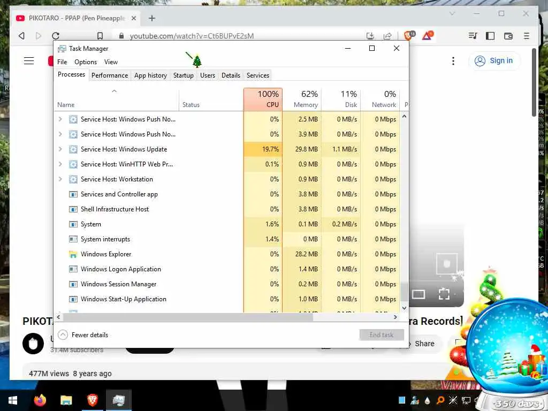
Task: Close the PIKOTARO - PPAP browser tab
Action: click(x=133, y=18)
